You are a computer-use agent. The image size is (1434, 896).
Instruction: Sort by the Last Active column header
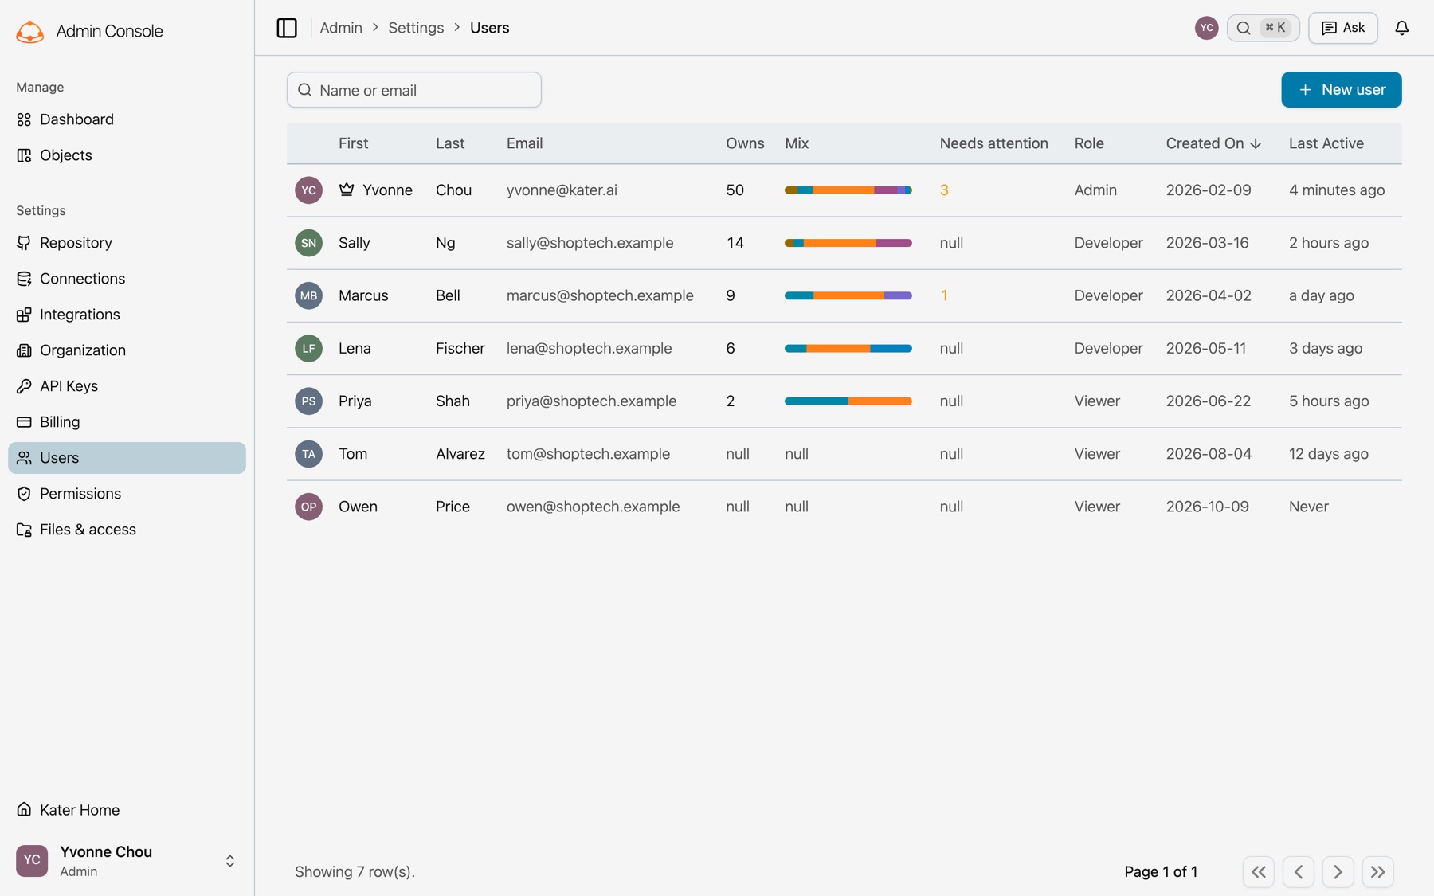pyautogui.click(x=1326, y=143)
